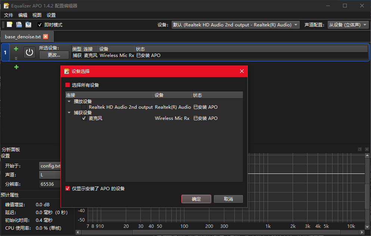Viewport: 371px width, 236px height.
Task: Click the graph horizontal scrollbar left arrow
Action: [78, 232]
